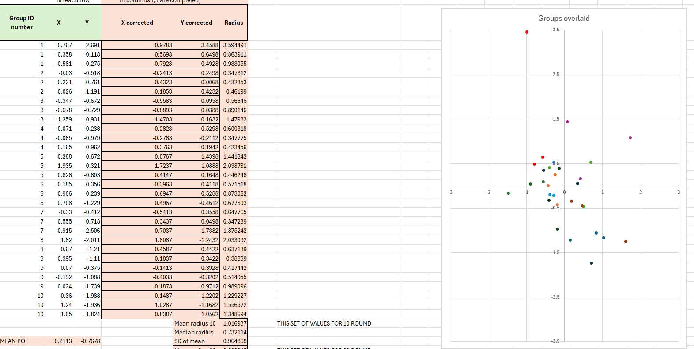The width and height of the screenshot is (694, 349).
Task: Select the X corrected cell 1.7237
Action: 137,166
